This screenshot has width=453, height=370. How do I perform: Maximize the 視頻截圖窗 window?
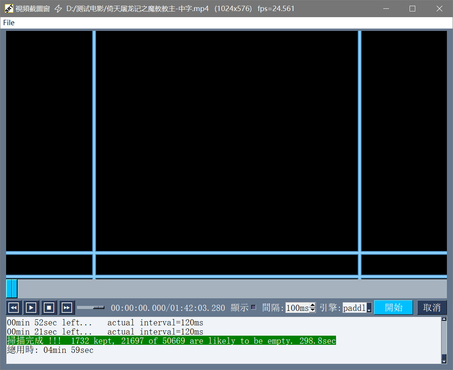tap(413, 9)
